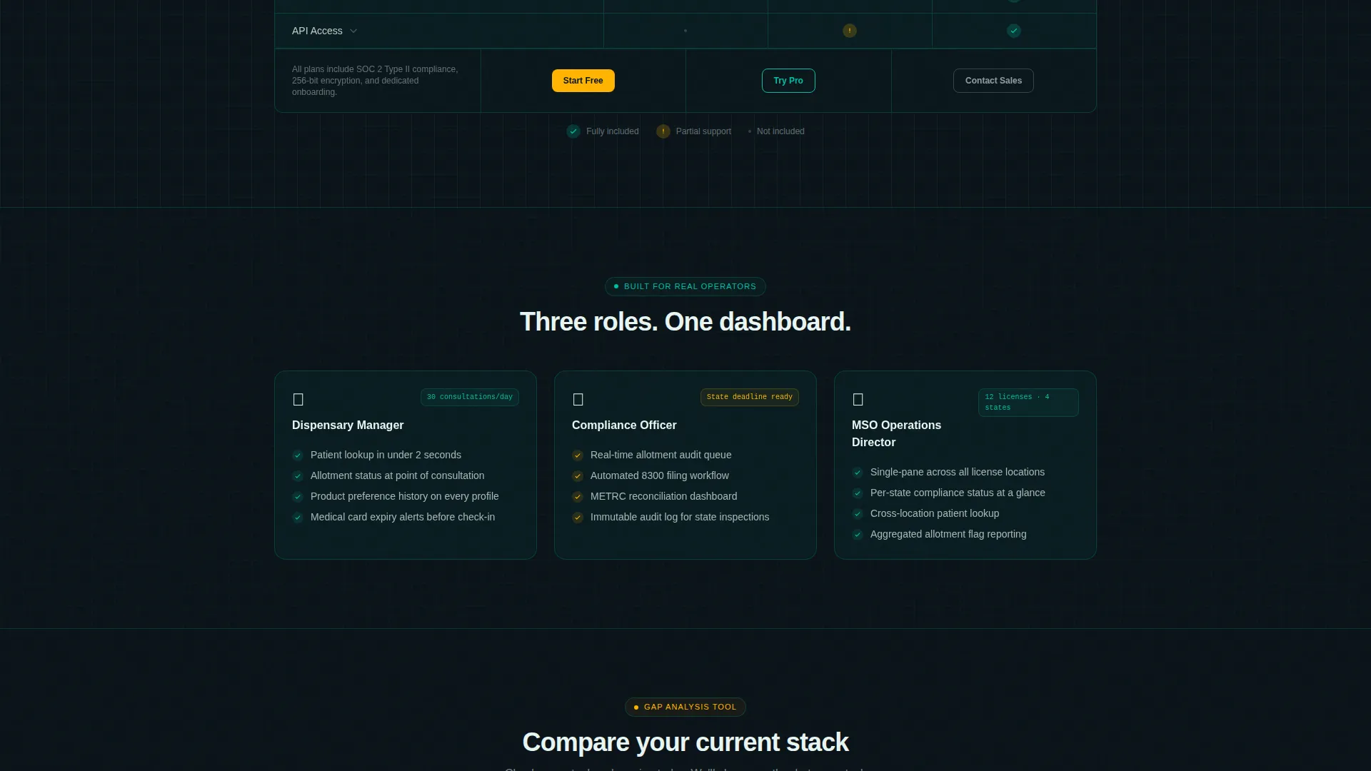The height and width of the screenshot is (771, 1371).
Task: Click checkmark beside 'Allotment status at point of consultation'
Action: tap(298, 476)
